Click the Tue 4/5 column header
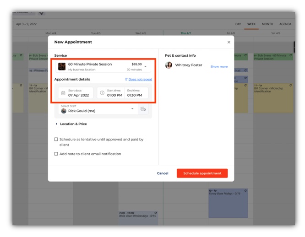This screenshot has width=305, height=237. click(96, 33)
